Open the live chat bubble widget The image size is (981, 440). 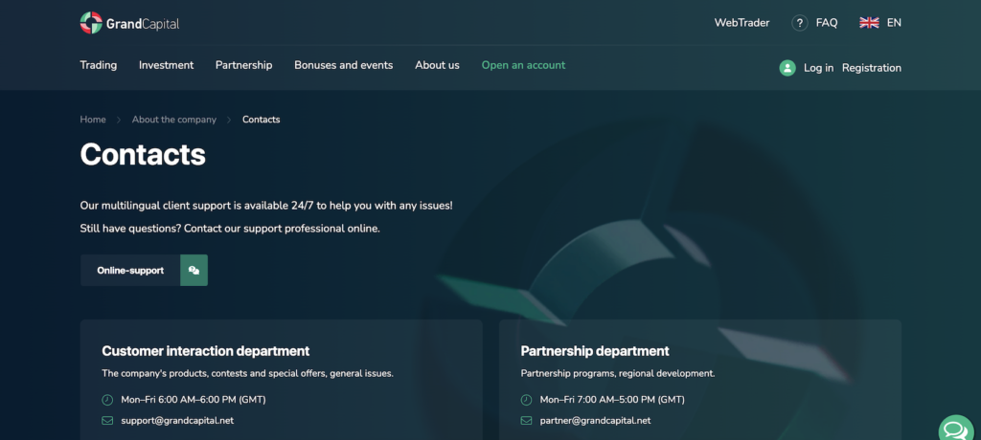[x=955, y=429]
